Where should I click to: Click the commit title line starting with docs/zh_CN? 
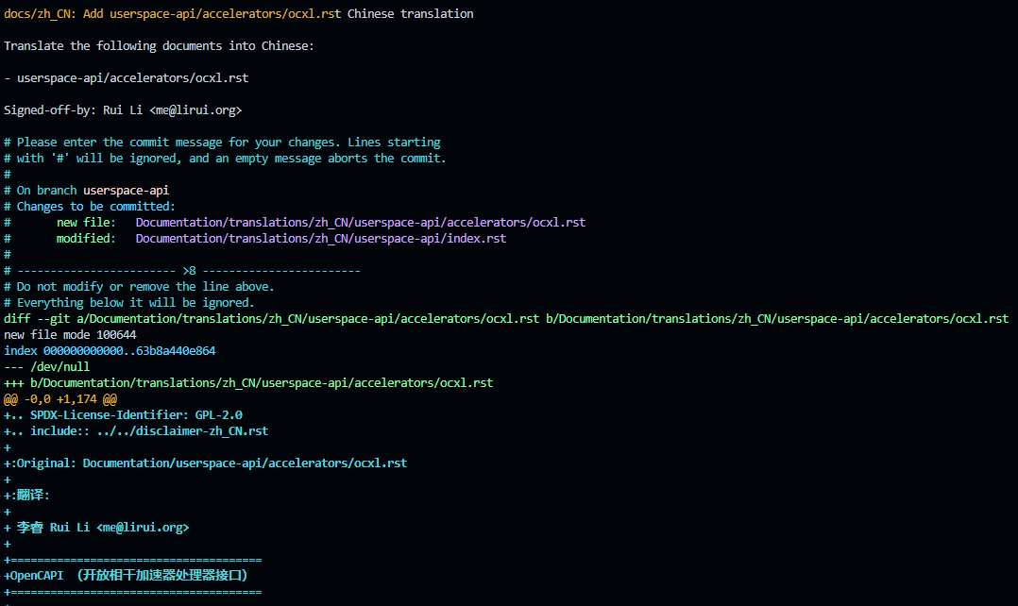tap(238, 14)
